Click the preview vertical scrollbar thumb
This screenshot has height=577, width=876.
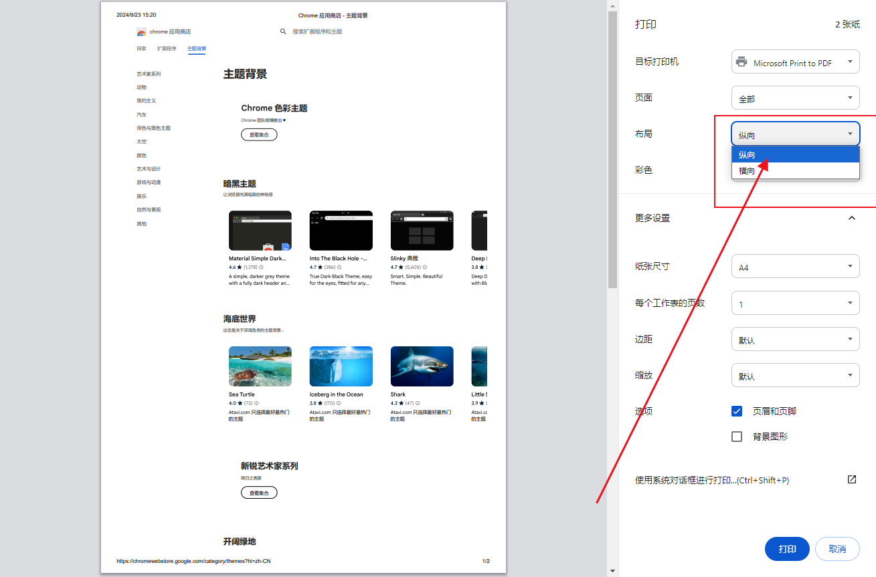[612, 149]
